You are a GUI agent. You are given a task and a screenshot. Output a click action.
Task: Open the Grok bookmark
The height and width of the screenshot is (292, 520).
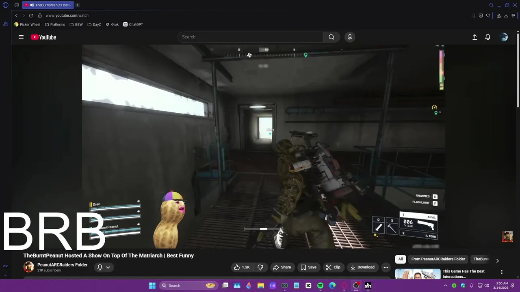pyautogui.click(x=112, y=24)
